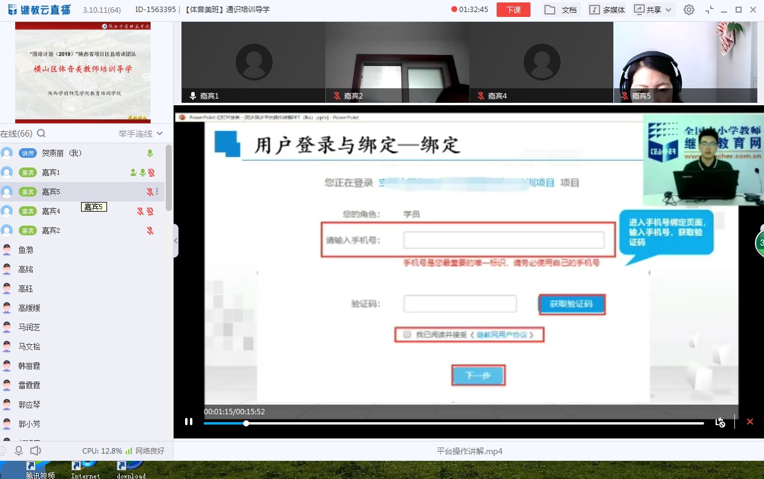
Task: Select attendee 鱼渤 in the list
Action: pyautogui.click(x=25, y=250)
